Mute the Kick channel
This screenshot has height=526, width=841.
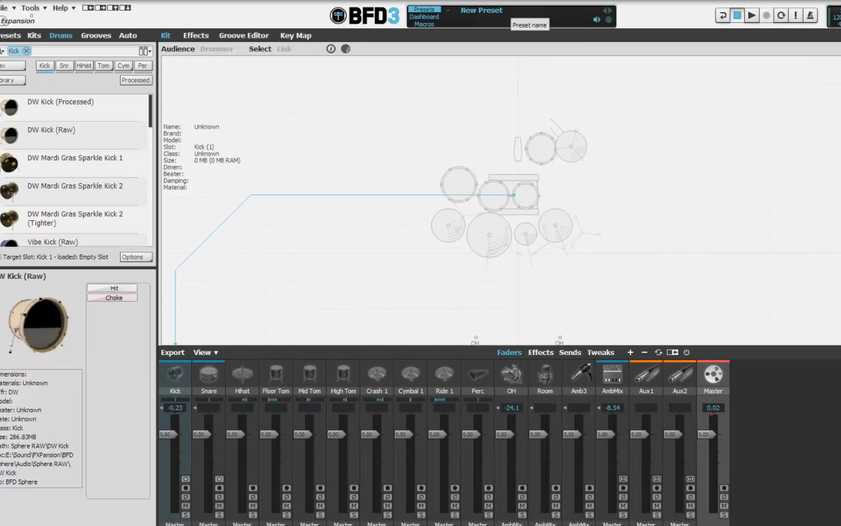pyautogui.click(x=186, y=506)
